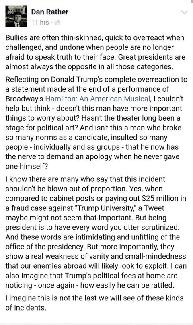Image resolution: width=193 pixels, height=325 pixels.
Task: Open Dan Rather's profile picture thumbnail
Action: pos(16,16)
